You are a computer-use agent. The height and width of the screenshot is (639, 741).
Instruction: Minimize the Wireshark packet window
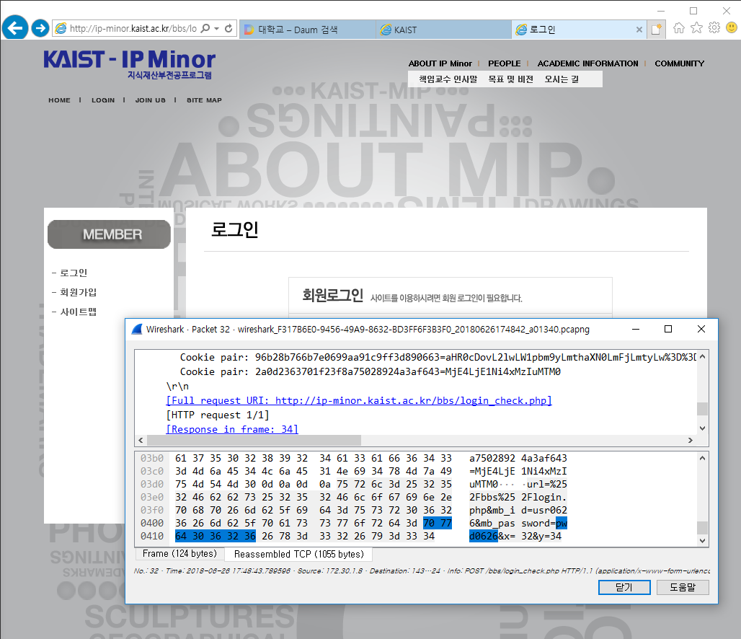point(636,329)
